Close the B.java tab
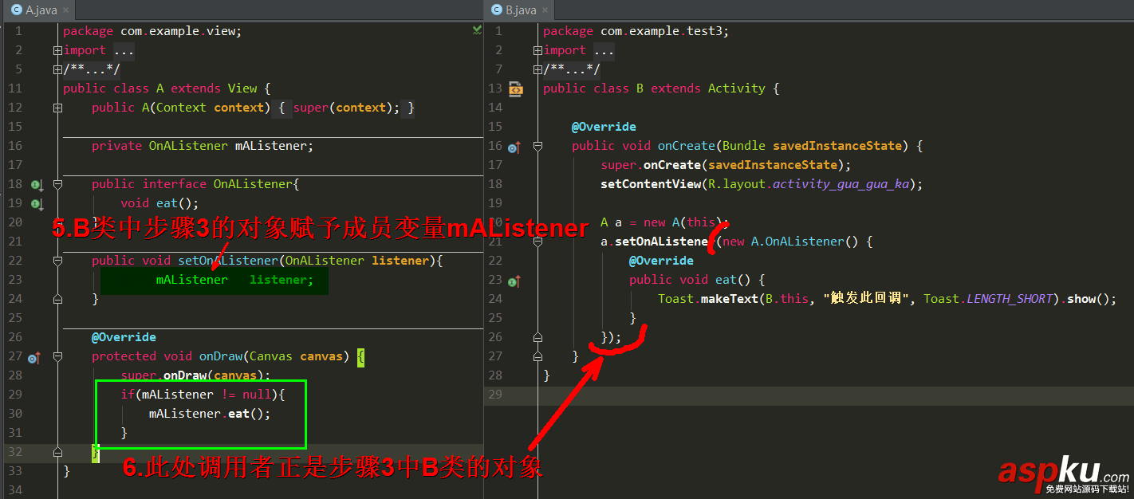 pos(546,11)
